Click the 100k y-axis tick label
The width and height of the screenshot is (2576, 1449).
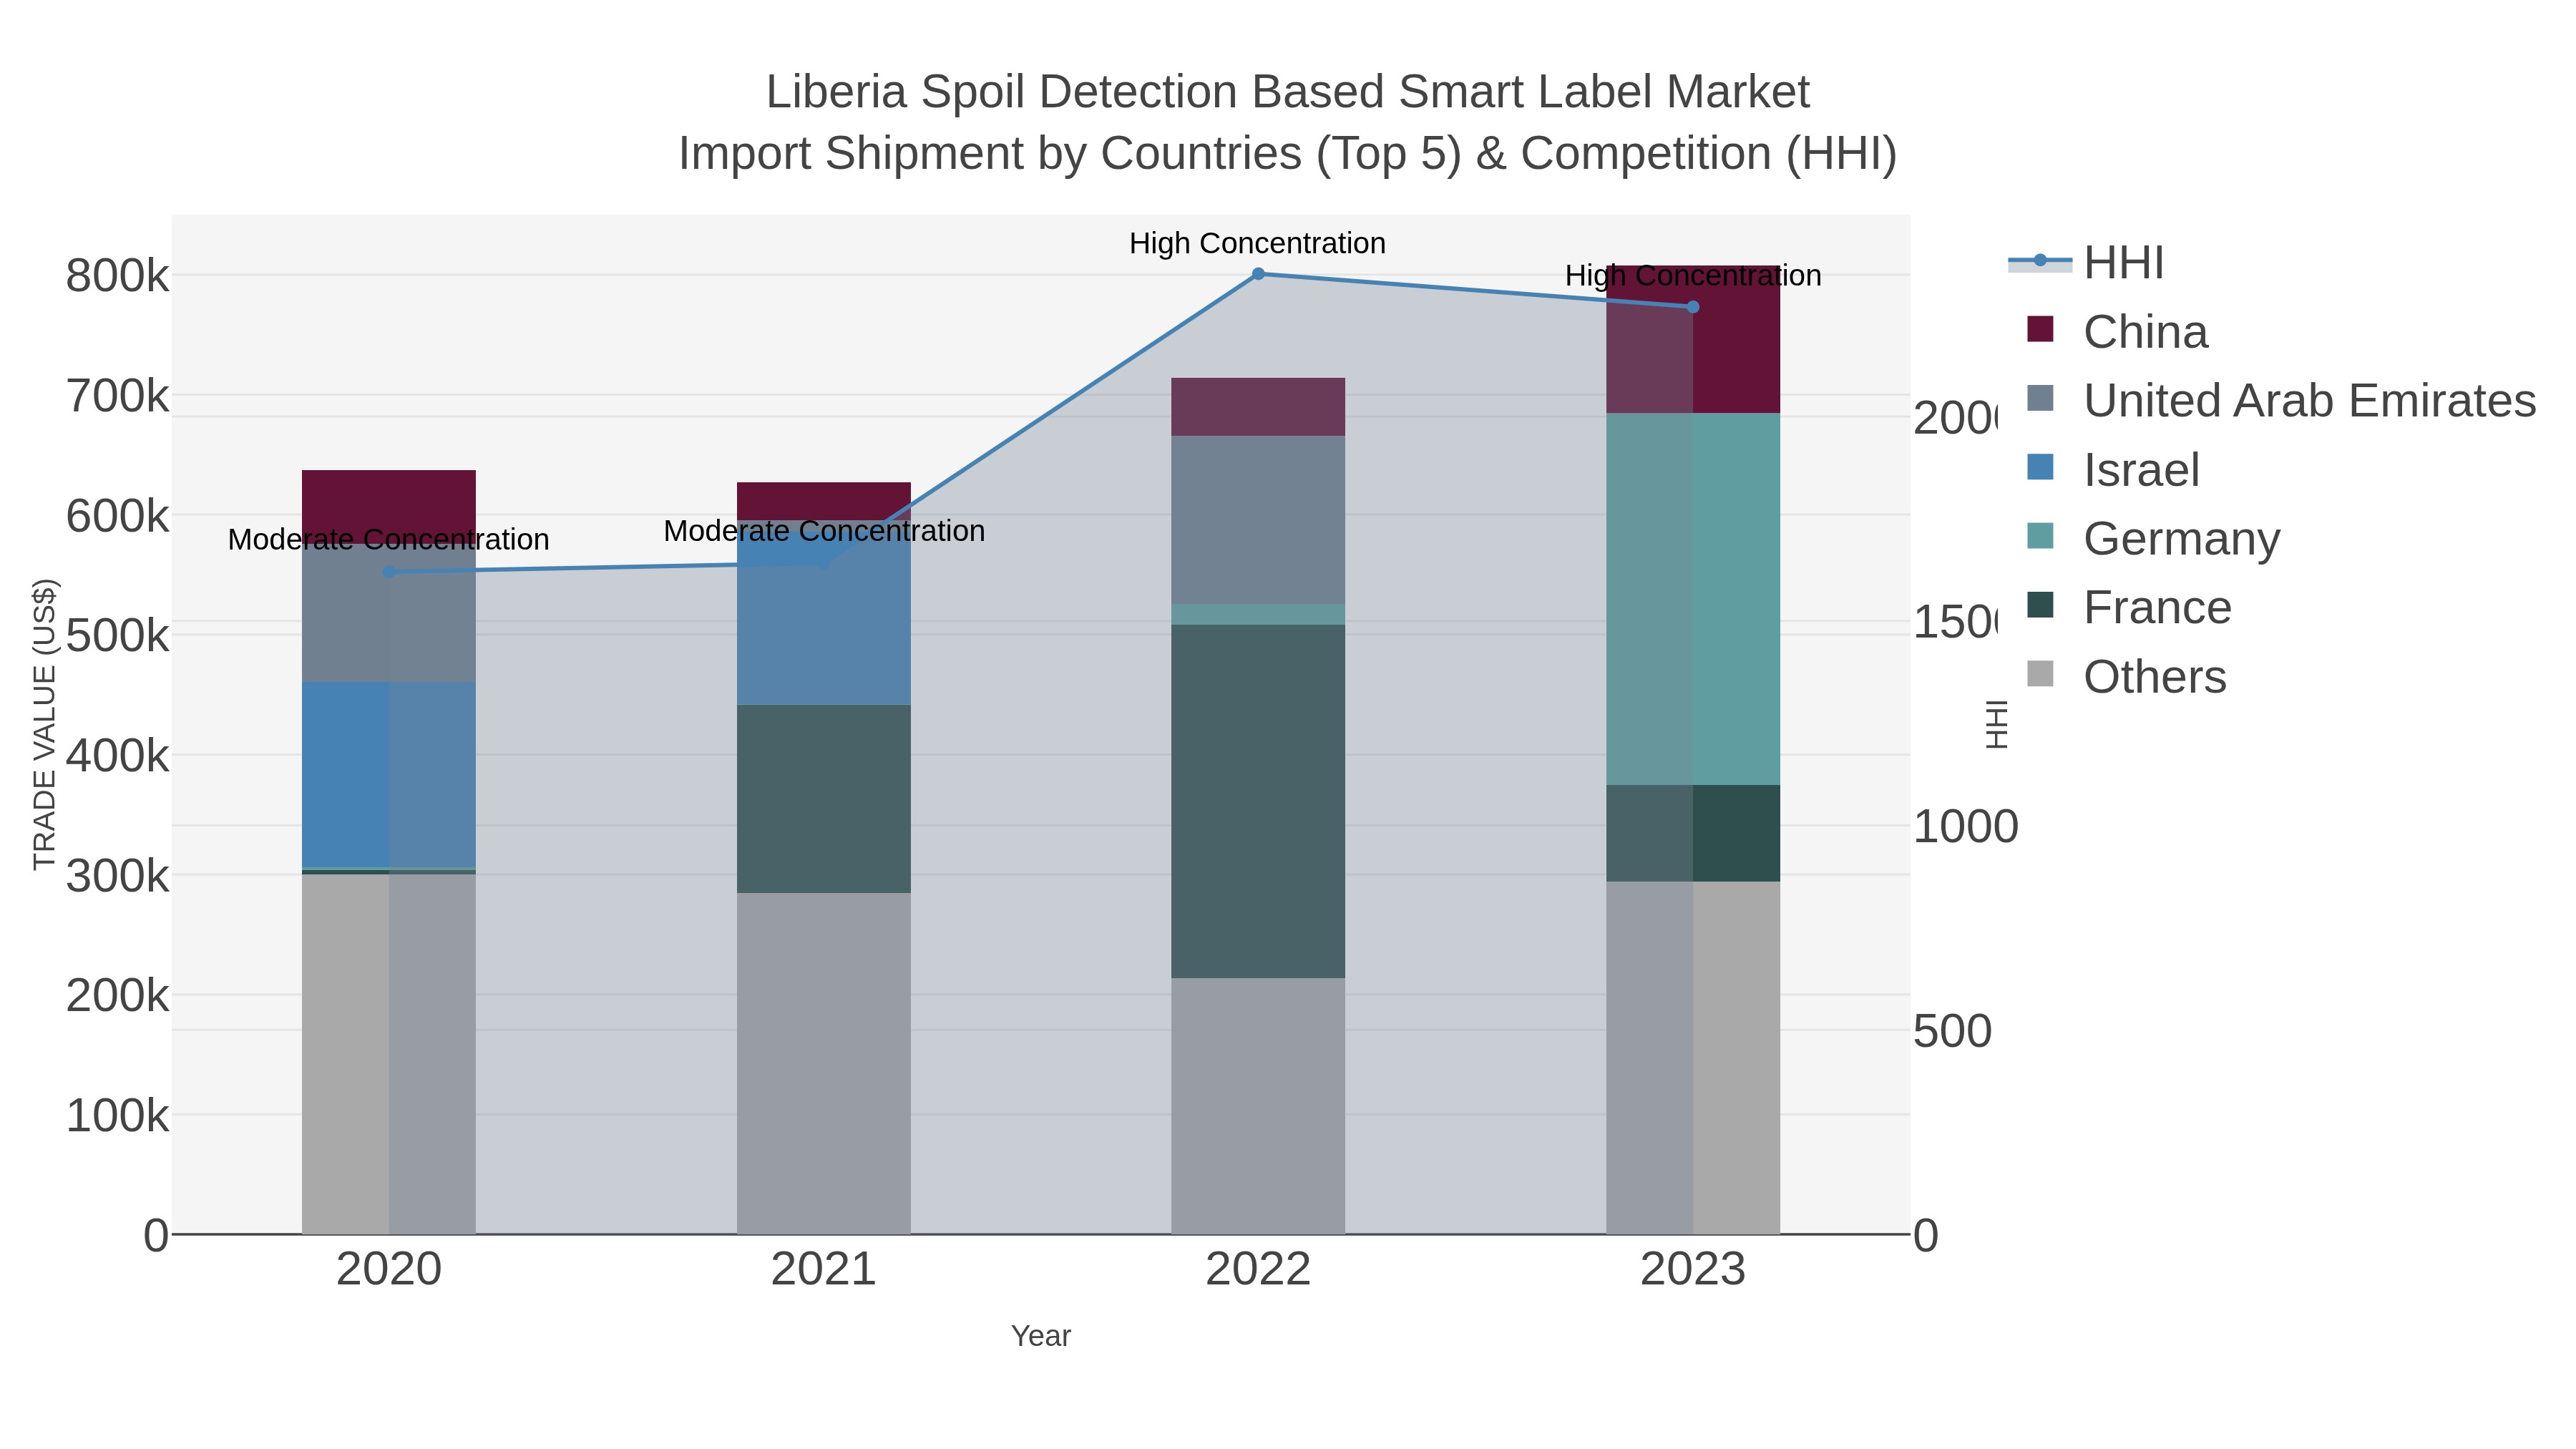click(118, 1115)
